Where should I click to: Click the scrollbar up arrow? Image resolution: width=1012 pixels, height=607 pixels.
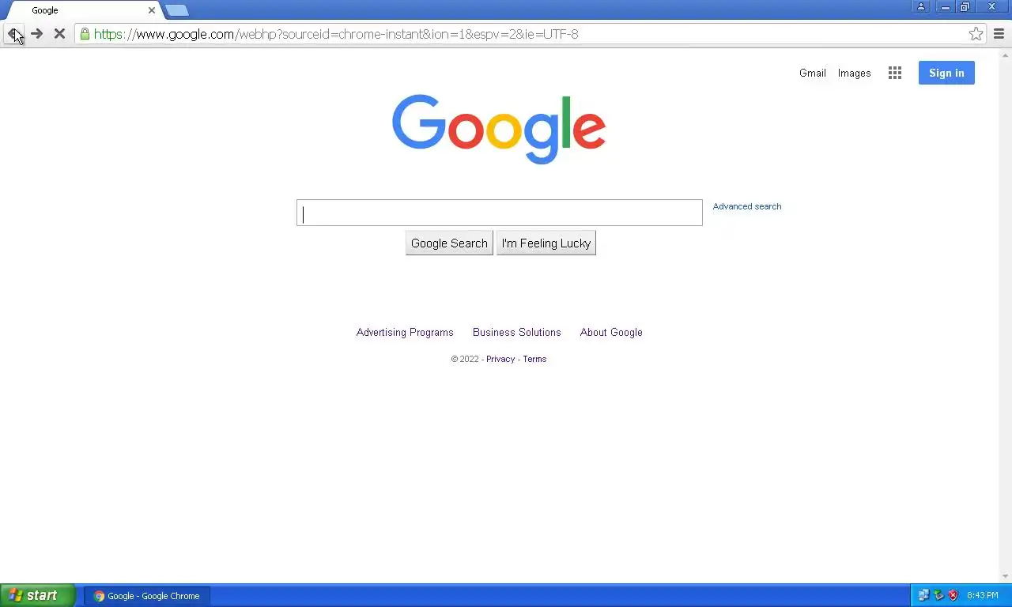click(x=1006, y=55)
